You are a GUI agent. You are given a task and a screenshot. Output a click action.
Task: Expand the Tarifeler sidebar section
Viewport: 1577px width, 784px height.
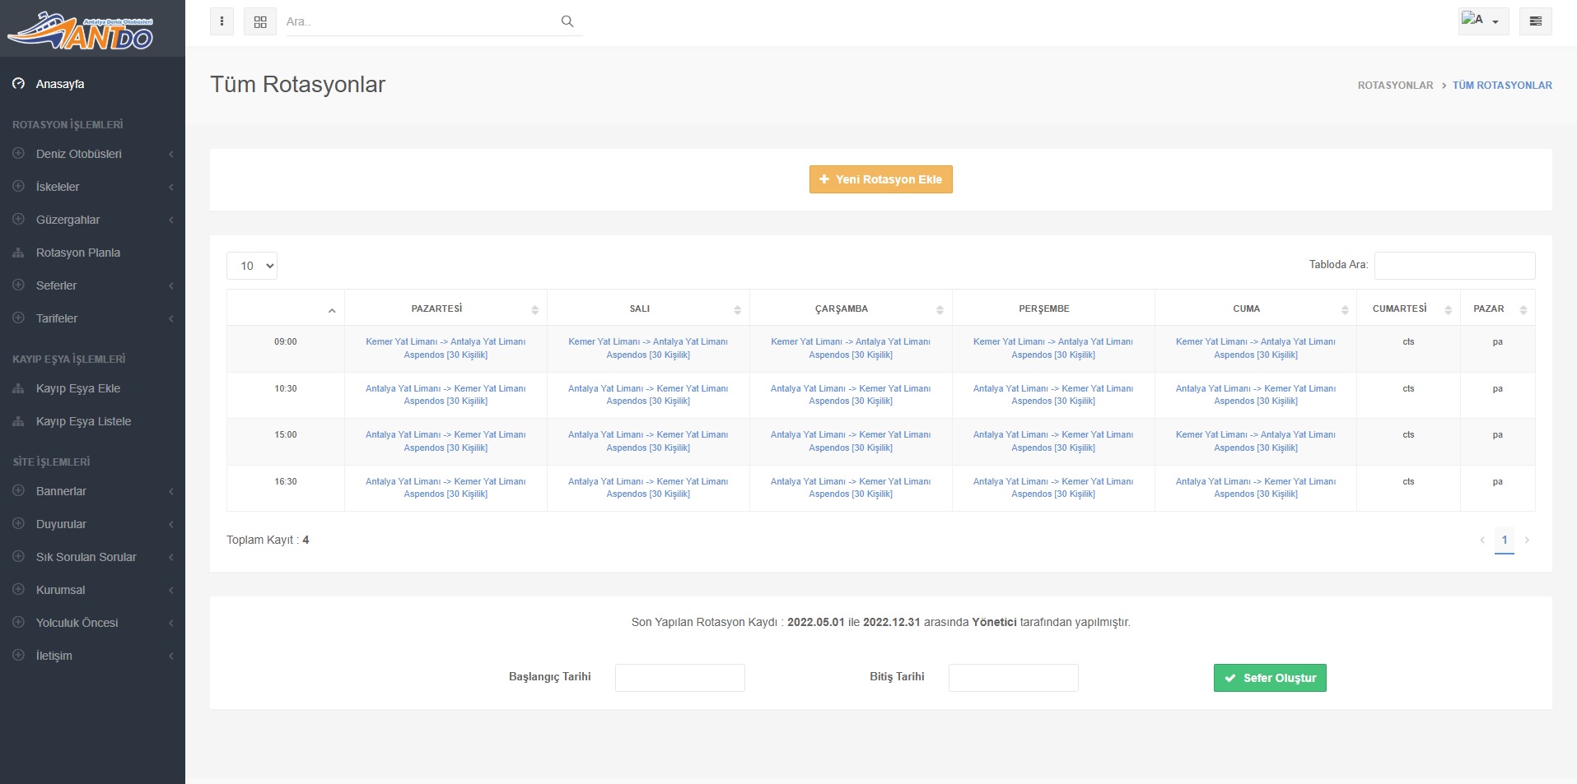click(x=57, y=318)
